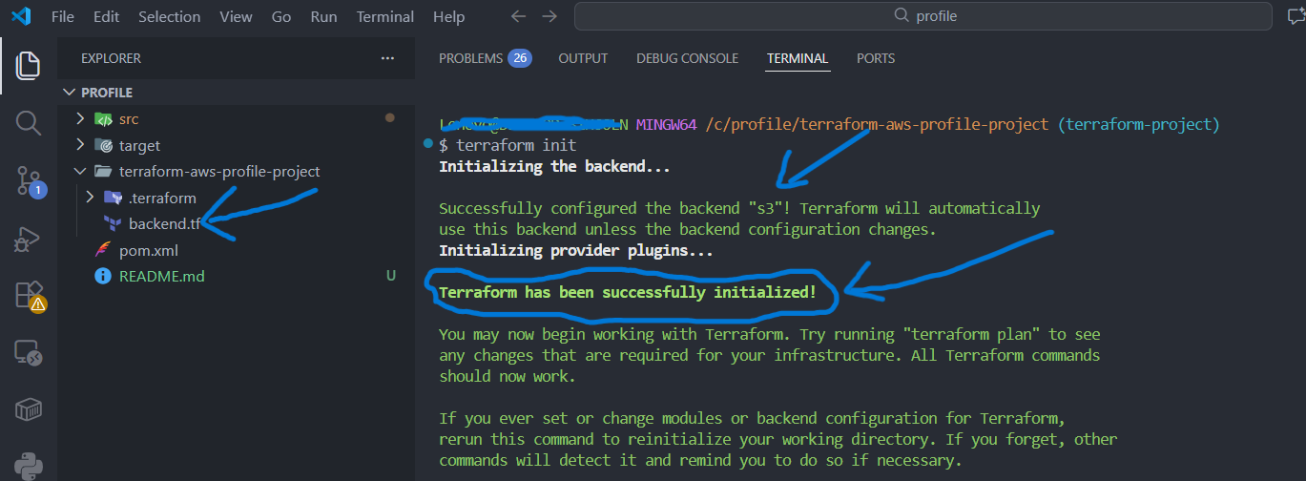Click the src folder icon
The image size is (1306, 481).
pyautogui.click(x=102, y=119)
